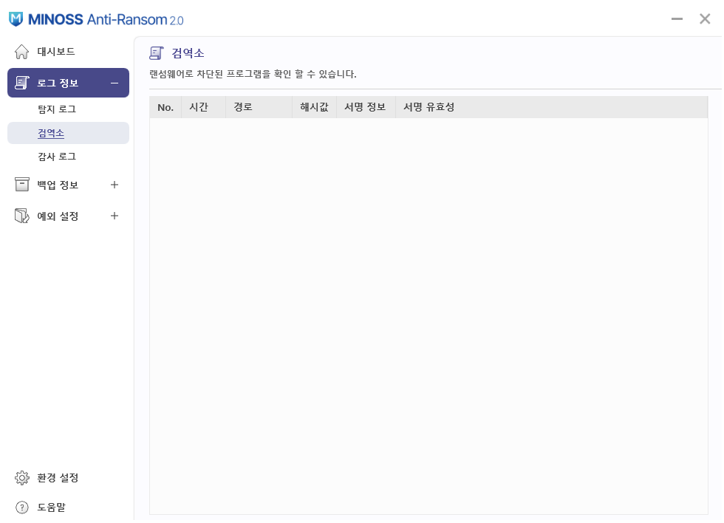The image size is (724, 523).
Task: Open the 예외 설정 menu label
Action: (58, 216)
